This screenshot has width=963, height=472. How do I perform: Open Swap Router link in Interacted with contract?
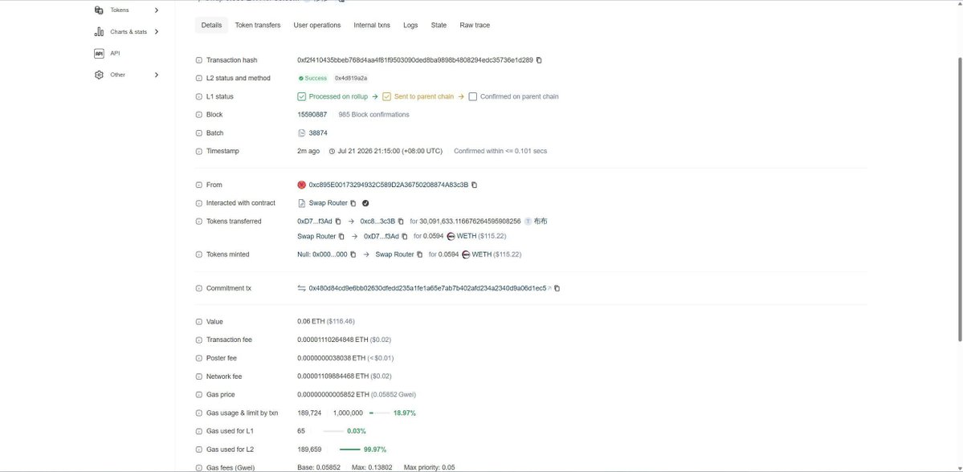(328, 203)
